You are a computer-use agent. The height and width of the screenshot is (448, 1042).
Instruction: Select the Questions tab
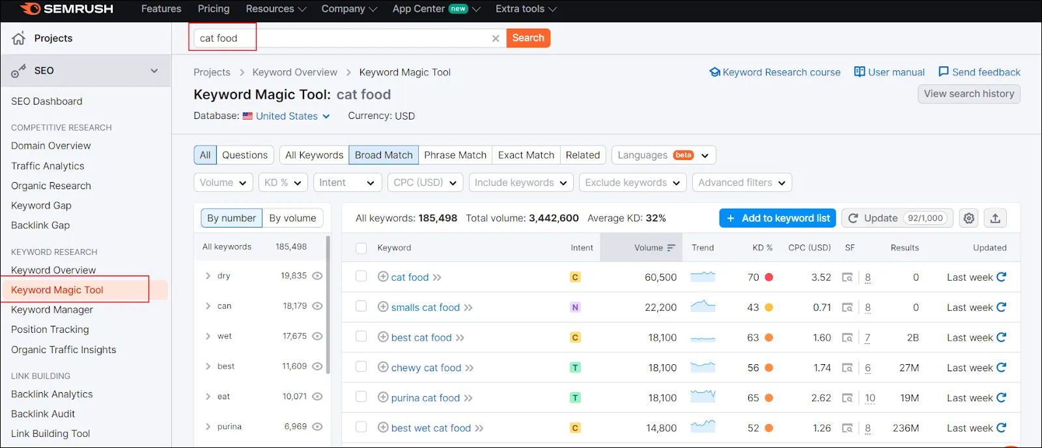click(x=245, y=155)
